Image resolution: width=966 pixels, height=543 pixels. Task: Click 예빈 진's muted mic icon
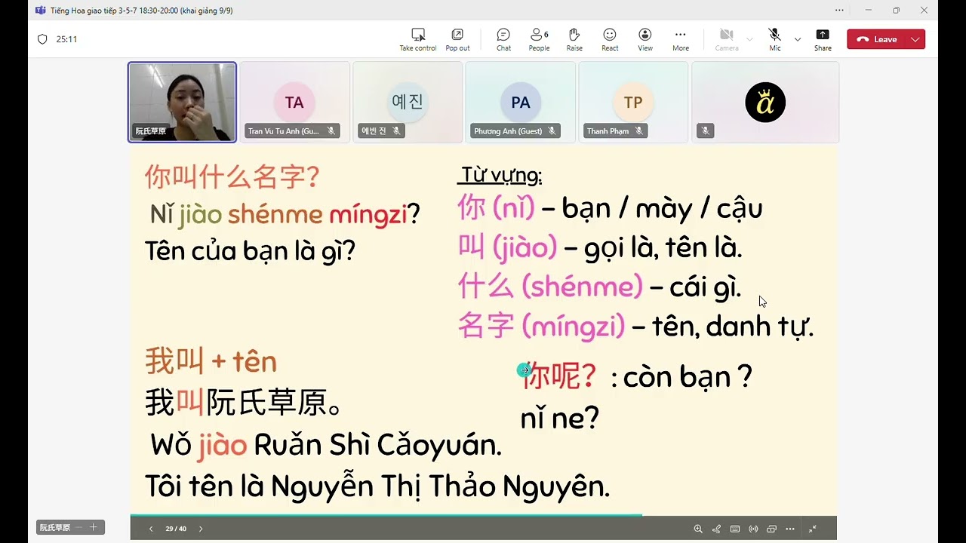(396, 131)
